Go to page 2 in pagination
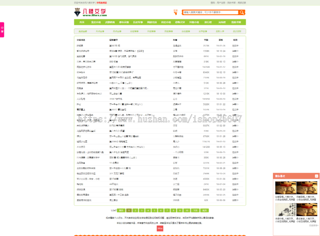This screenshot has height=236, width=320. (x=135, y=210)
